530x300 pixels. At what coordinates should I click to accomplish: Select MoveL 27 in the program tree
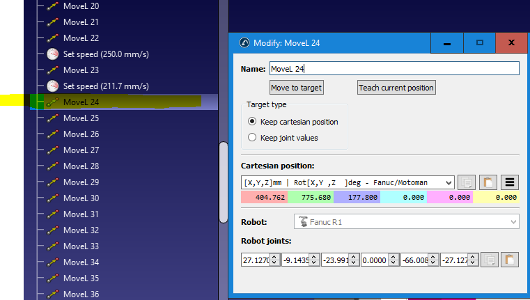click(81, 150)
